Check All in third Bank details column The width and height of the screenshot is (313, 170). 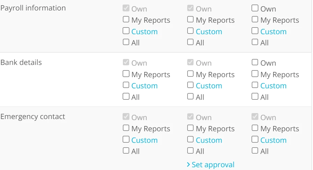pyautogui.click(x=255, y=96)
